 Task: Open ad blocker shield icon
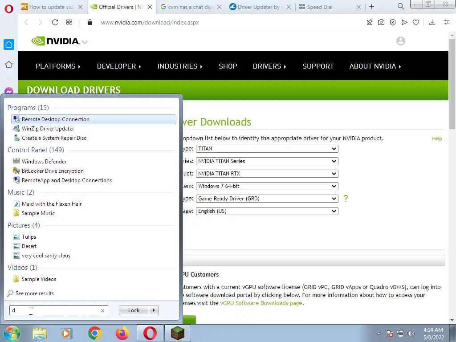click(x=393, y=22)
